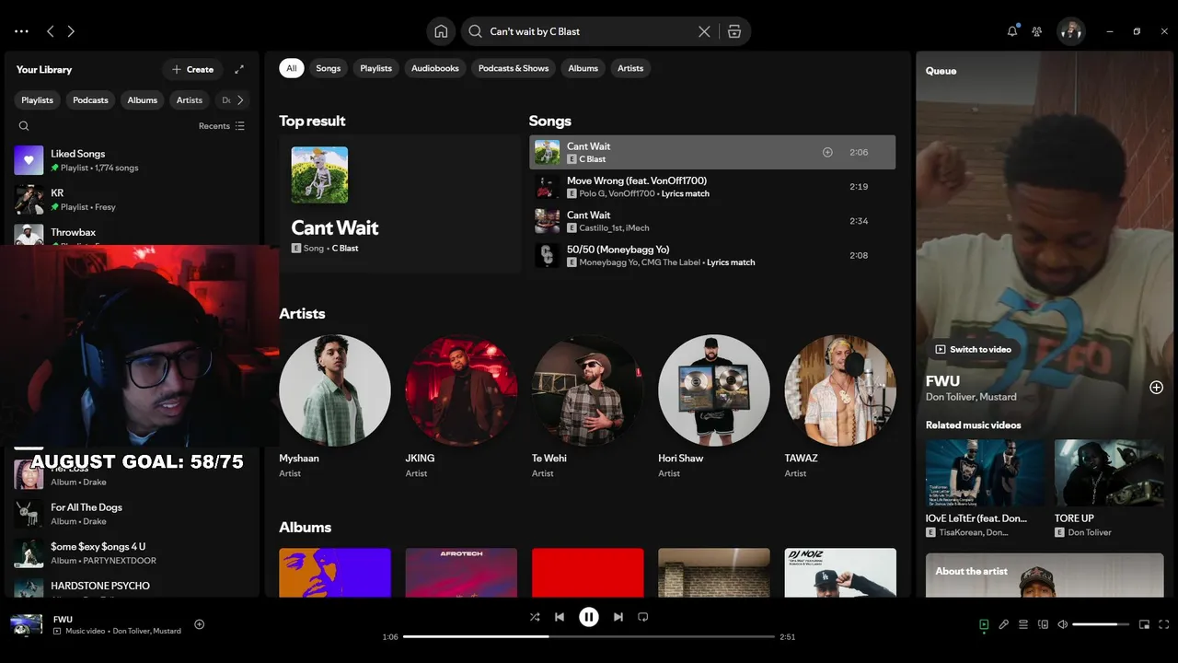Filter results by Playlists
This screenshot has height=663, width=1178.
(x=375, y=68)
